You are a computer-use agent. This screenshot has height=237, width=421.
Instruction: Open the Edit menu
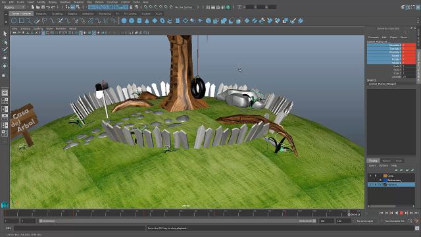point(11,2)
